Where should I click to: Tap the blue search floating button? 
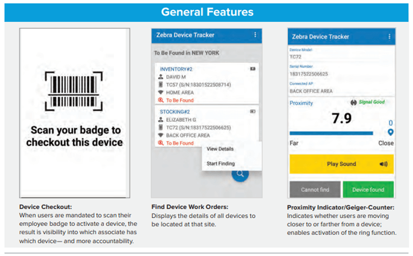pos(240,174)
